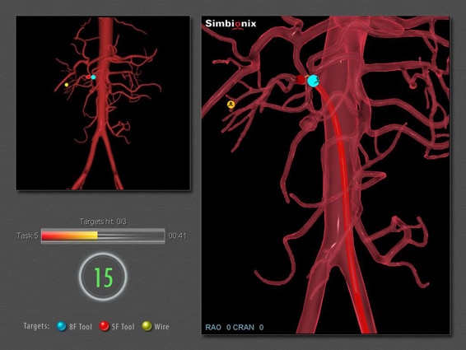
Task: Click the blue 8F Tool legend ball
Action: point(62,326)
